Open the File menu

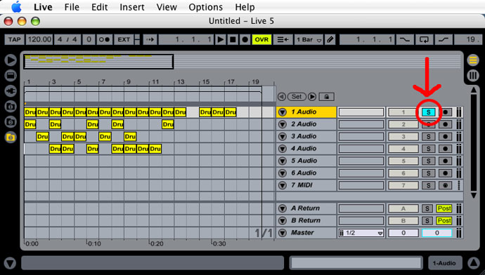coord(72,7)
